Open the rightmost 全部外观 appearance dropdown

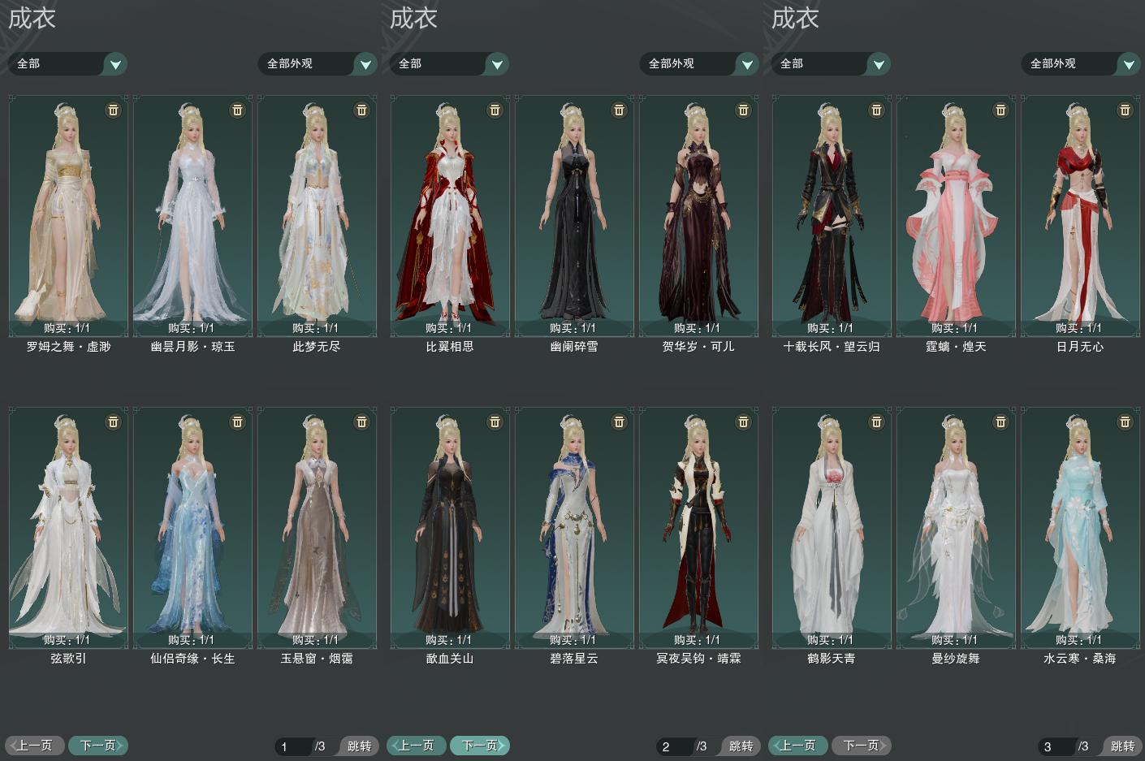[1081, 63]
